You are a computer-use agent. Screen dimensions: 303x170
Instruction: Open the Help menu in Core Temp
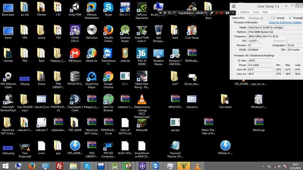click(265, 12)
